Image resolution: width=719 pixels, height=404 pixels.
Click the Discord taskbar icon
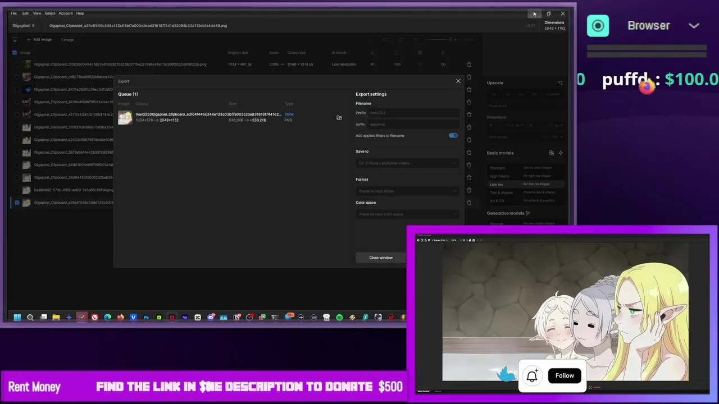[x=211, y=318]
